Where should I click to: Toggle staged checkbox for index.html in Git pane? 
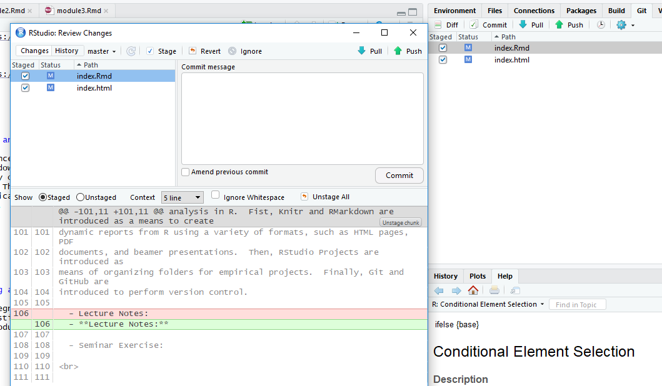(443, 60)
